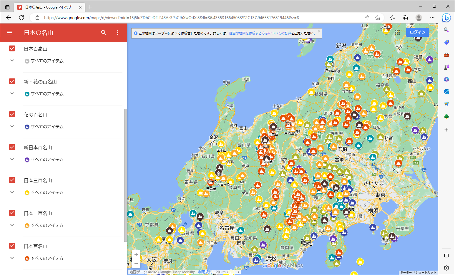455x275 pixels.
Task: Expand the 新・花の百名山 item list
Action: point(12,94)
